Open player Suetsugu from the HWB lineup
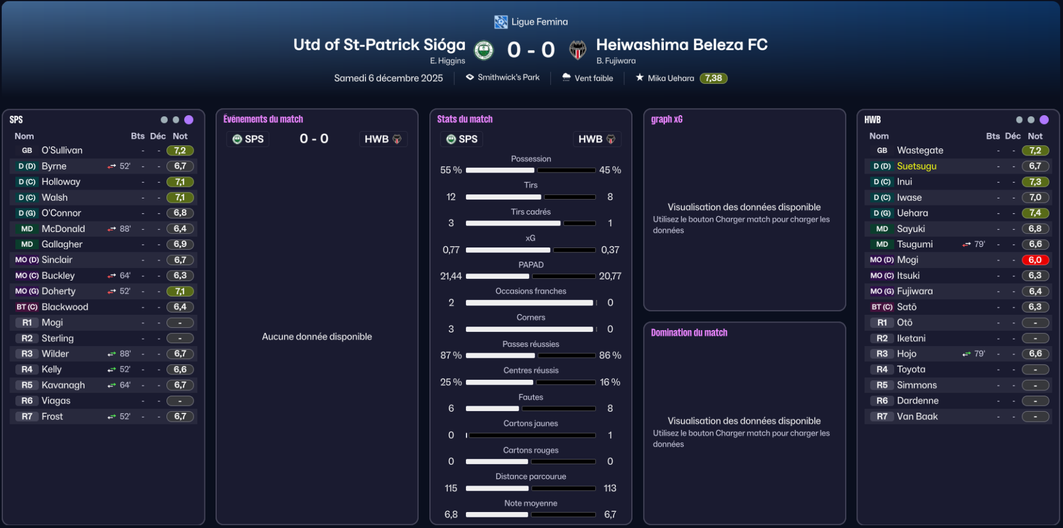 click(917, 167)
